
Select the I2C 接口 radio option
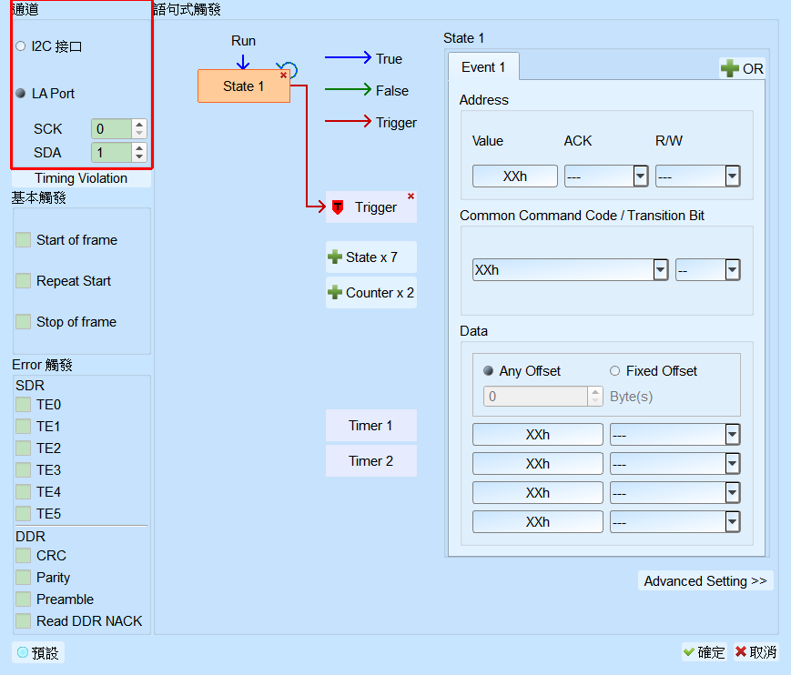21,46
